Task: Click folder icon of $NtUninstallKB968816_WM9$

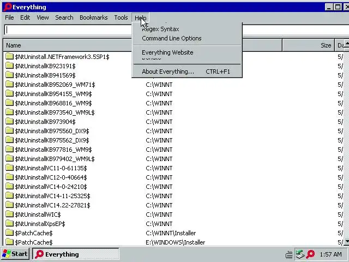Action: coord(10,103)
